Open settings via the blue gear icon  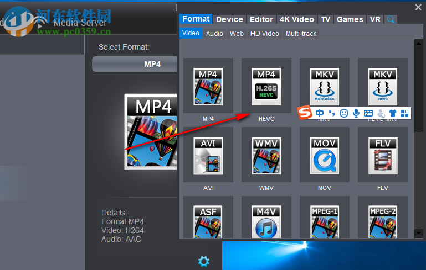(204, 261)
